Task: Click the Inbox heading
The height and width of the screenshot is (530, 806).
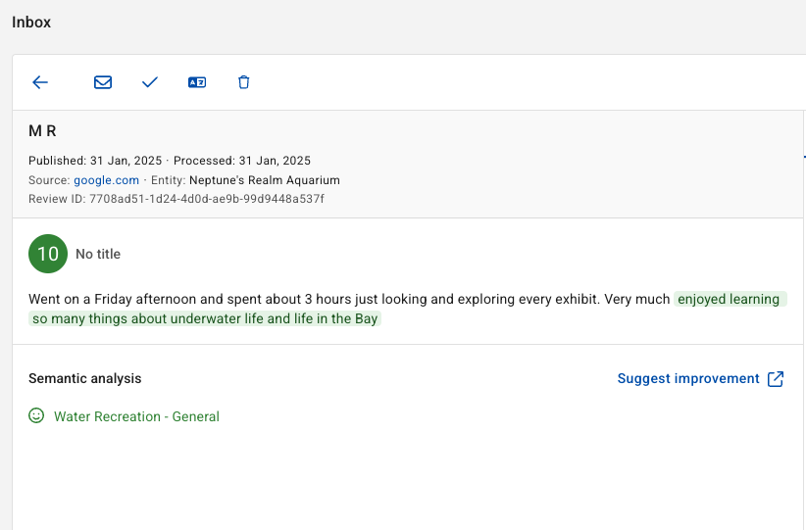Action: (31, 23)
